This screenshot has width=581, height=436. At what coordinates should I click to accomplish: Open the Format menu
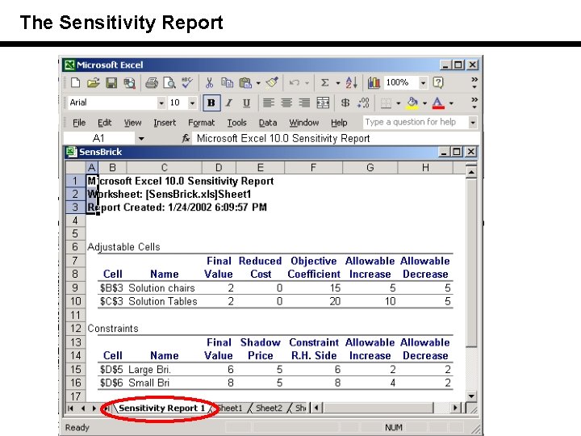(201, 123)
